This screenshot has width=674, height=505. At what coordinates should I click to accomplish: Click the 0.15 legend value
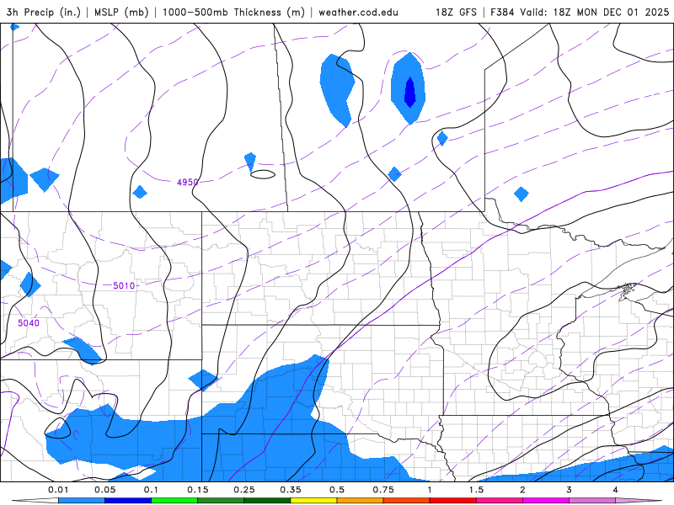tap(198, 490)
